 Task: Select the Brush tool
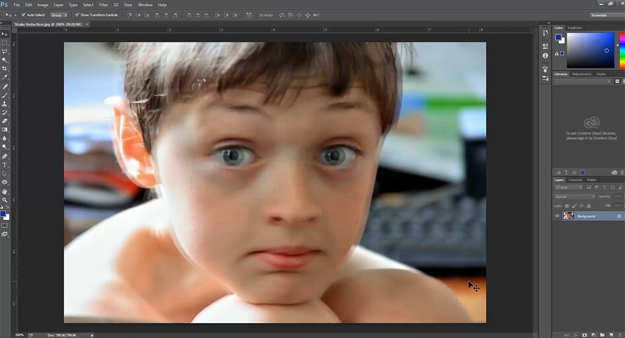[5, 95]
